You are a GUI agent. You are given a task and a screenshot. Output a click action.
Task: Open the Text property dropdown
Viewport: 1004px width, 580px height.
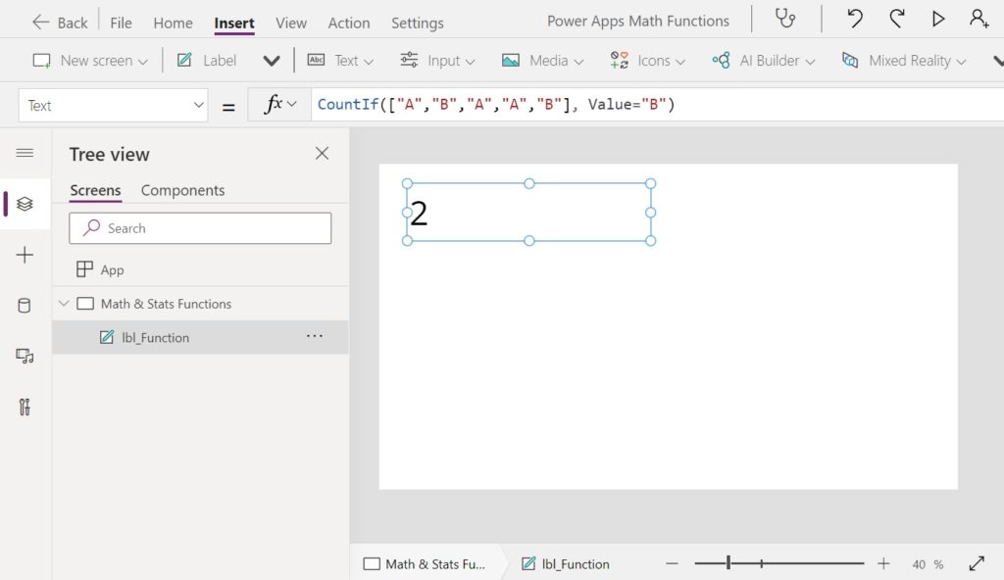(114, 105)
